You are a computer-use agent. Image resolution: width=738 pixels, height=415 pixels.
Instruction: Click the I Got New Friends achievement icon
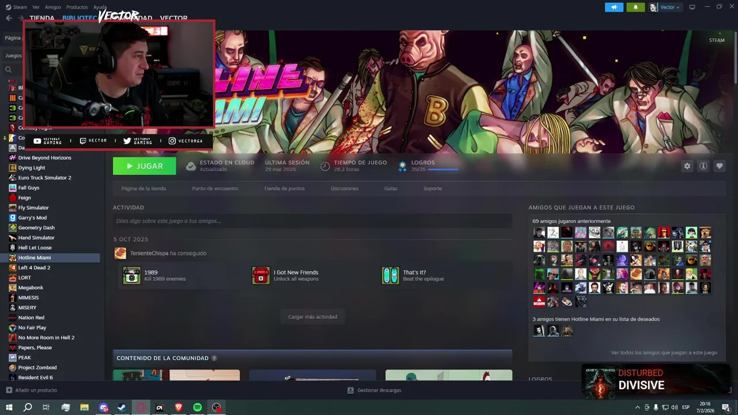click(261, 276)
